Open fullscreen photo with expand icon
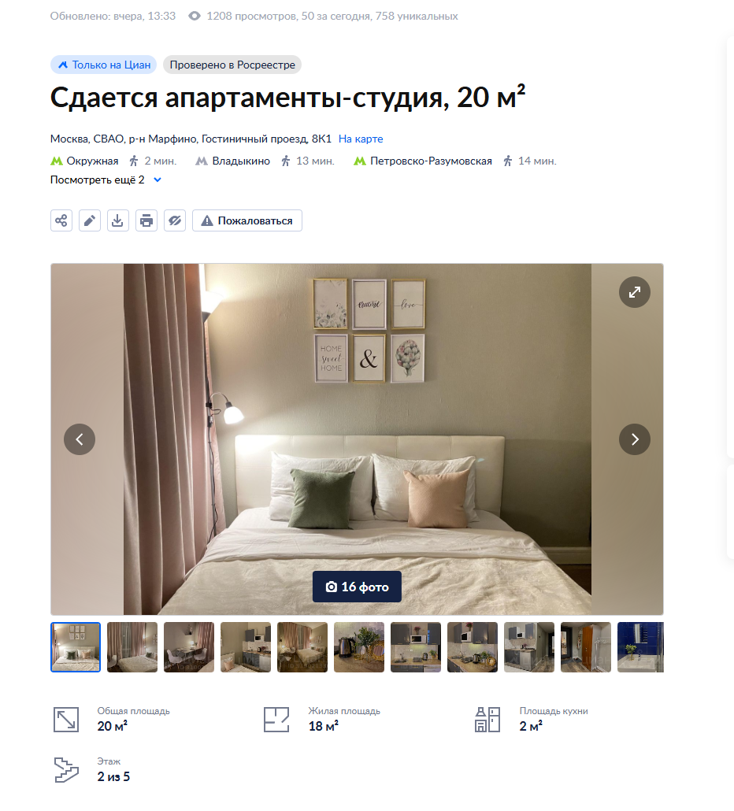The height and width of the screenshot is (811, 734). point(634,292)
